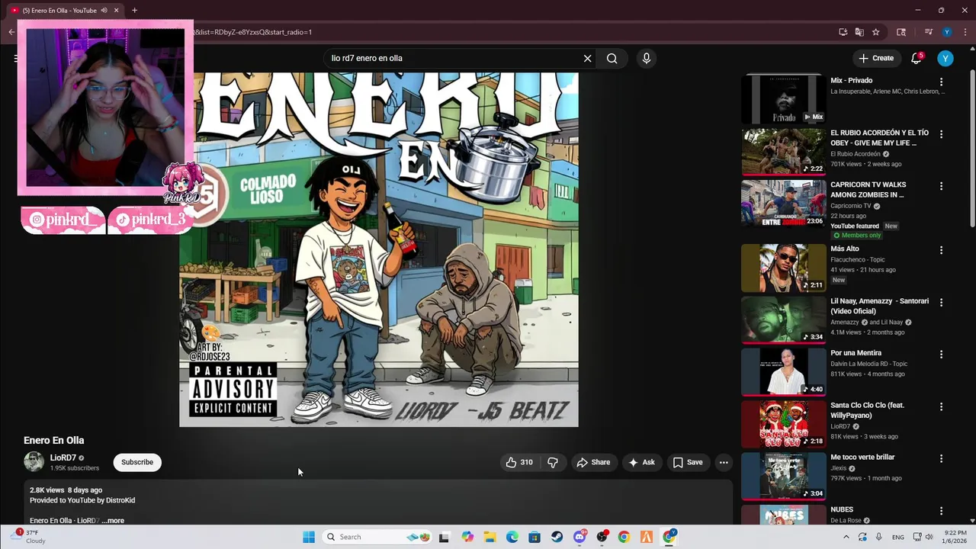This screenshot has height=549, width=976.
Task: Clear the YouTube search box
Action: tap(588, 58)
